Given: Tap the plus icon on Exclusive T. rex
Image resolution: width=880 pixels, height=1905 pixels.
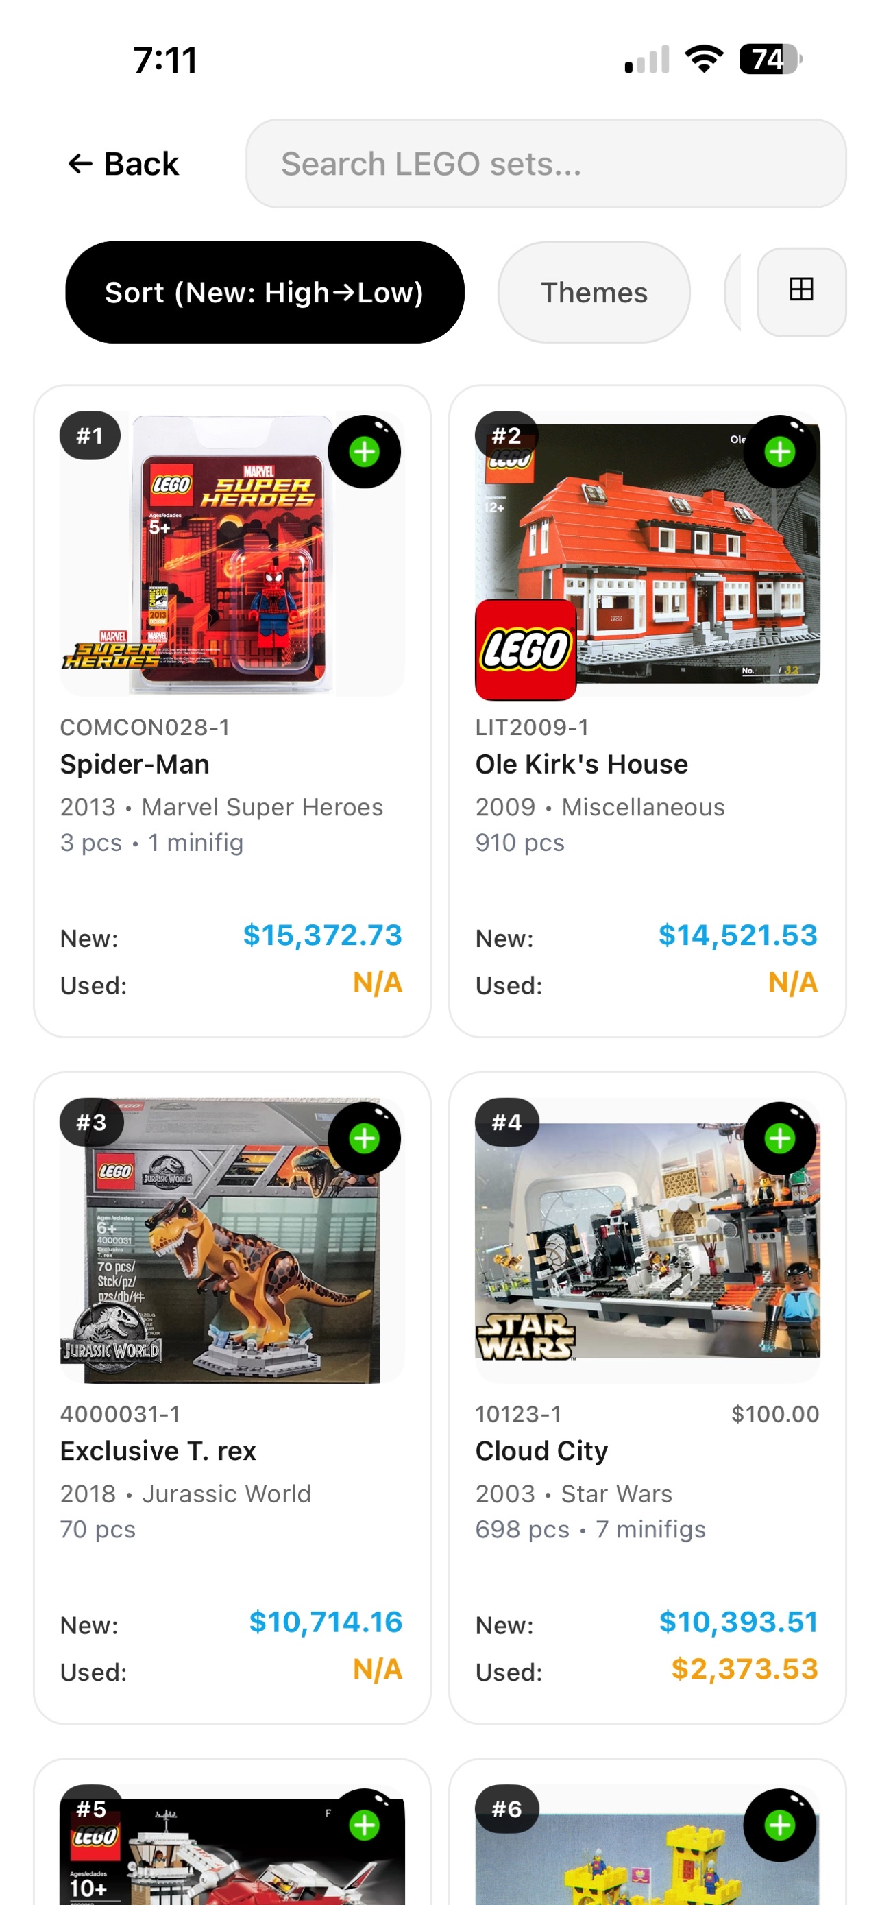Looking at the screenshot, I should point(364,1138).
